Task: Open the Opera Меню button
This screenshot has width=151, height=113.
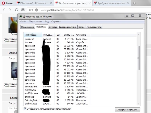Action: [7, 3]
